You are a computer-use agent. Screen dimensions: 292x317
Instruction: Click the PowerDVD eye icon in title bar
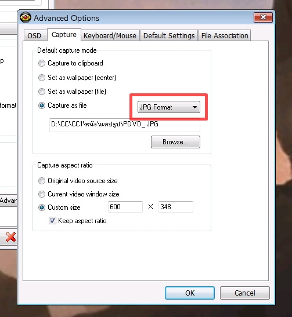tap(26, 18)
